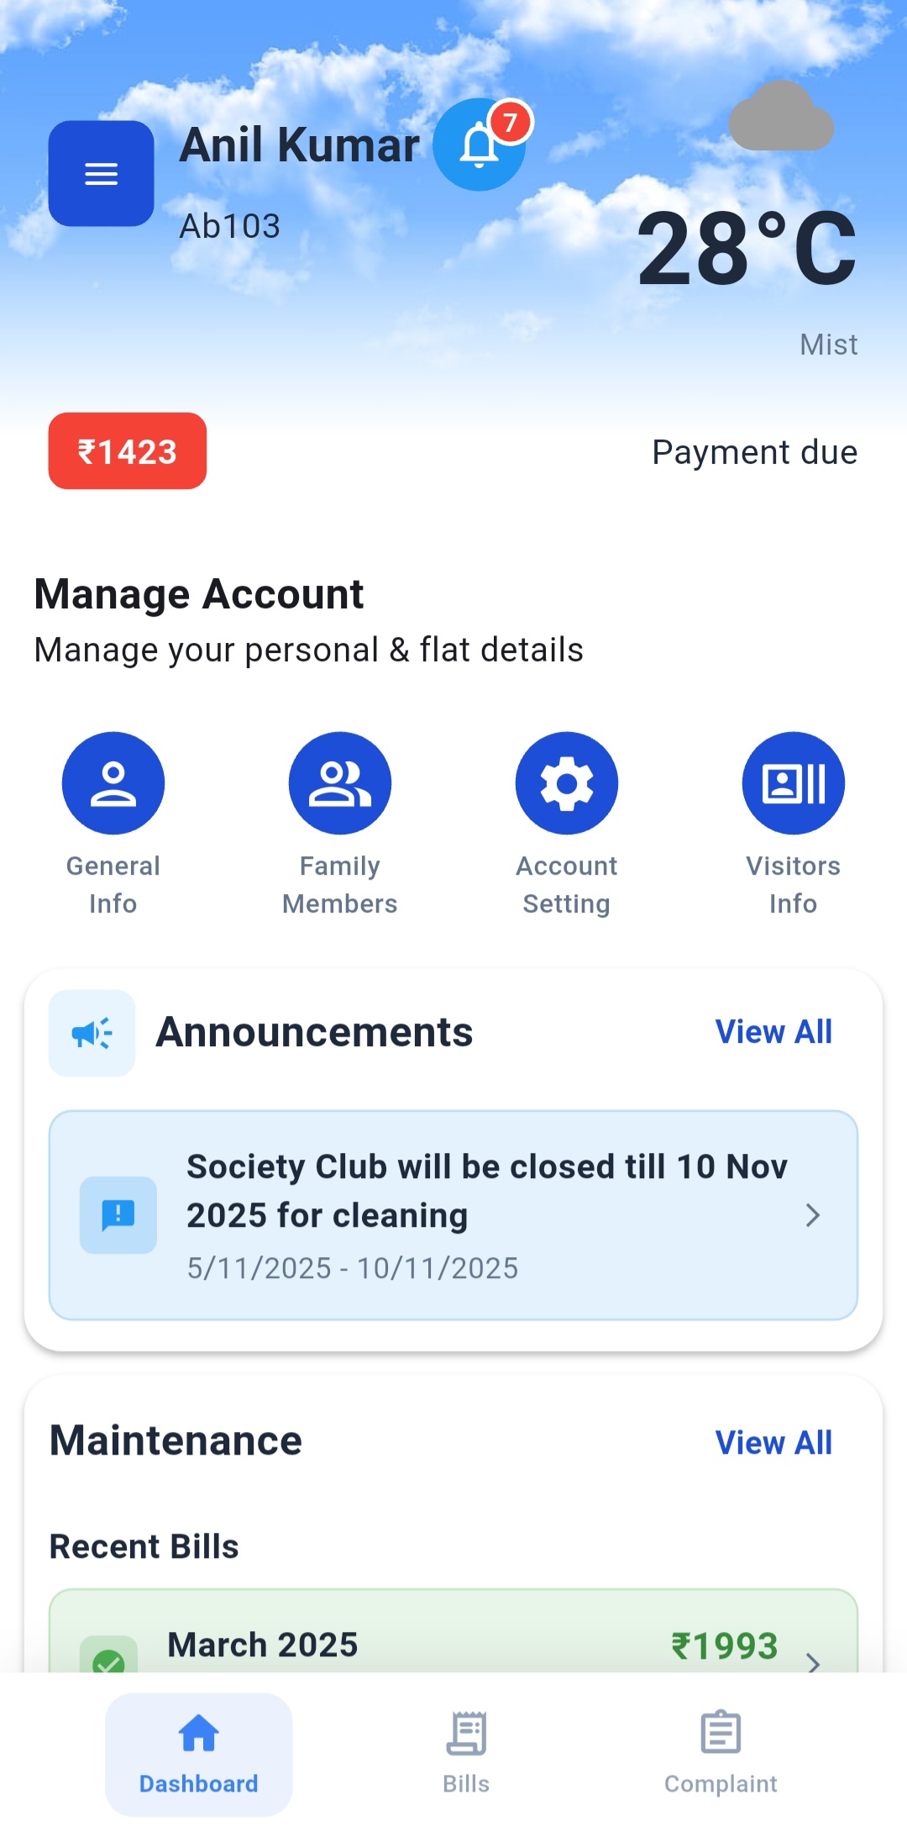Tap the cloud weather icon
Image resolution: width=907 pixels, height=1832 pixels.
pos(781,118)
